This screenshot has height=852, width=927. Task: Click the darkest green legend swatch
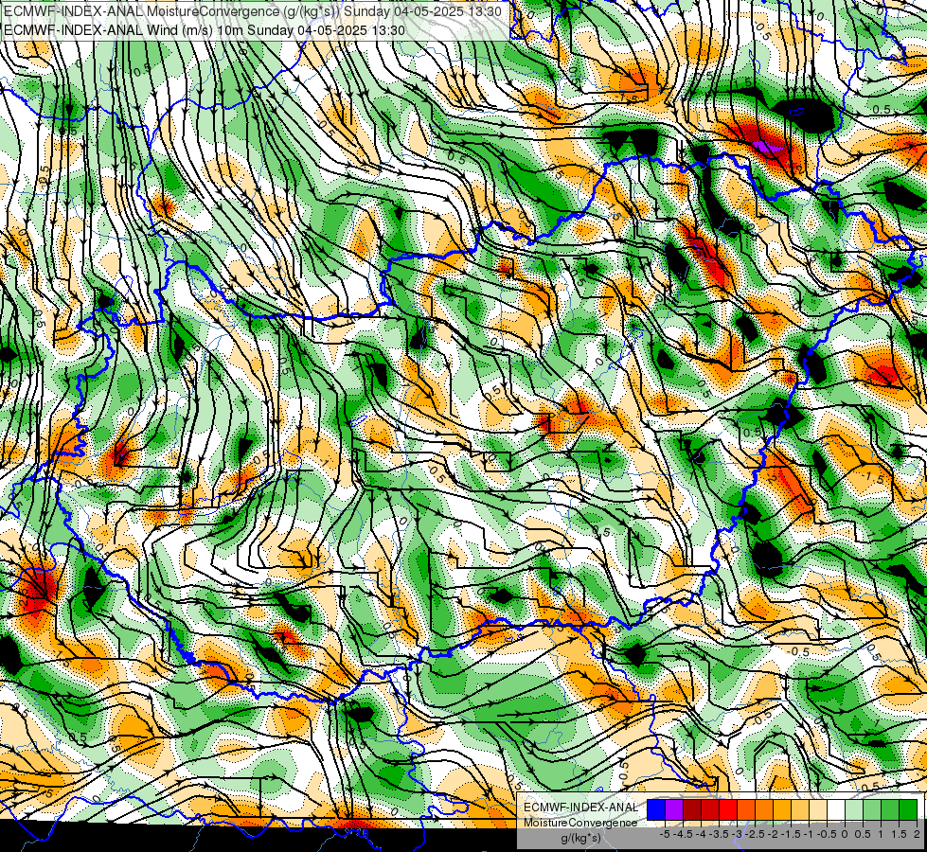pos(908,809)
